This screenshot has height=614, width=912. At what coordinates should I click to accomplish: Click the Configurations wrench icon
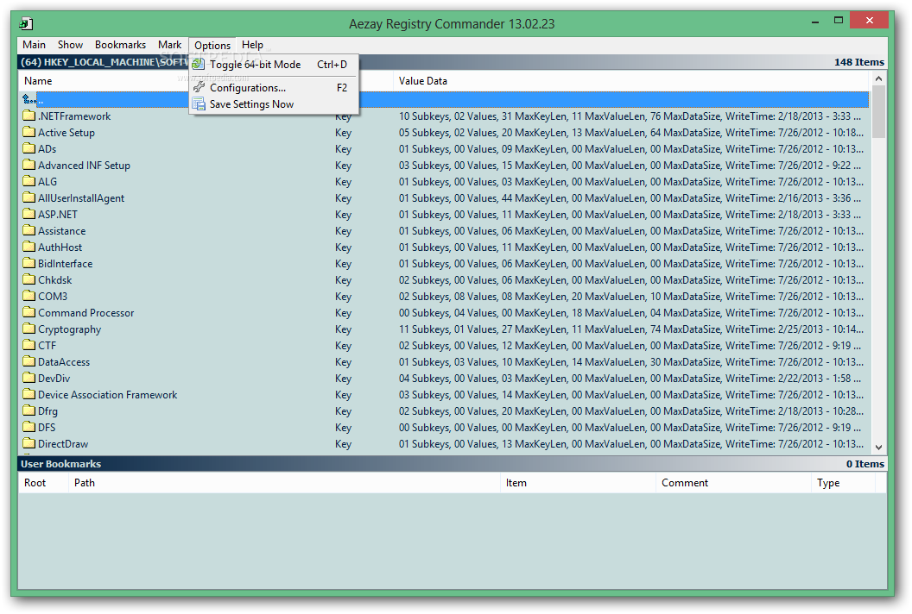click(199, 87)
